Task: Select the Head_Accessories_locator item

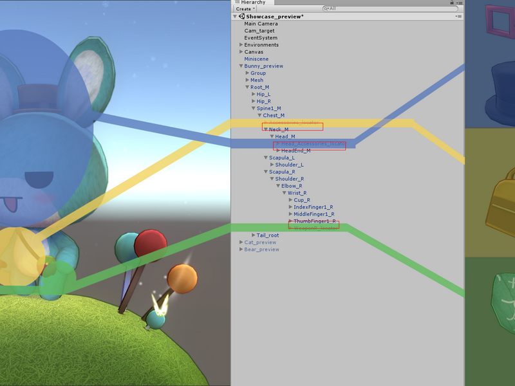Action: 313,143
